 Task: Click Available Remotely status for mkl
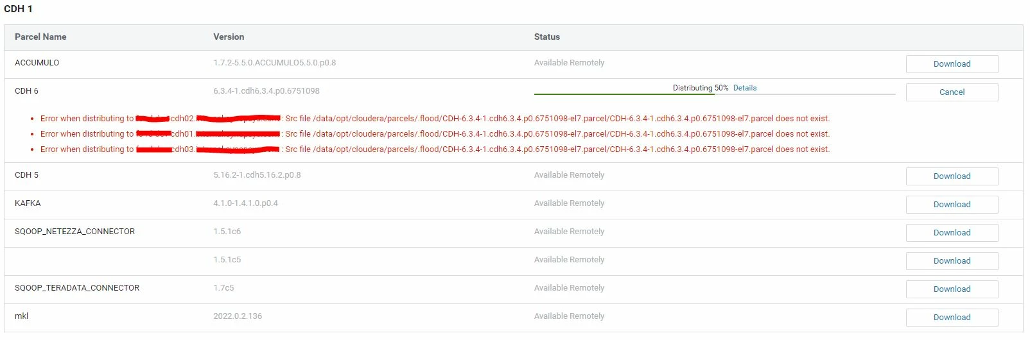click(569, 316)
